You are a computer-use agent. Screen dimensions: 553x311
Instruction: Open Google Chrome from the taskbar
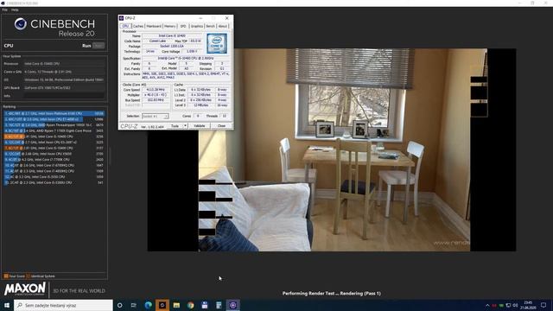(190, 305)
